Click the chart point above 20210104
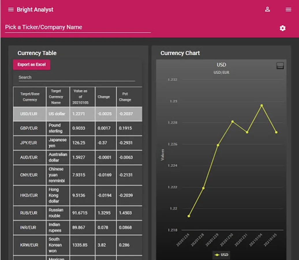This screenshot has width=299, height=260. point(261,105)
